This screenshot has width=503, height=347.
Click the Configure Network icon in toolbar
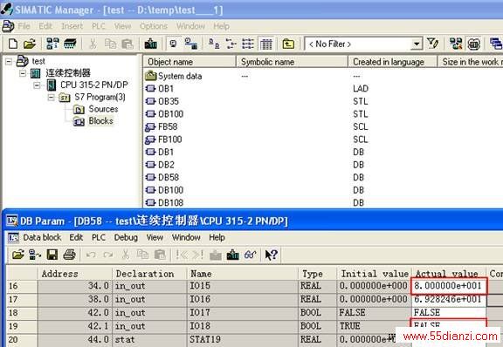point(456,44)
